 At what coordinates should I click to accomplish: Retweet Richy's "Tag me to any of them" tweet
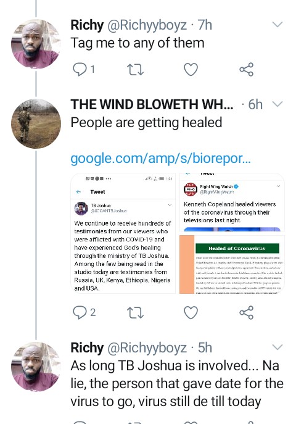(x=135, y=70)
